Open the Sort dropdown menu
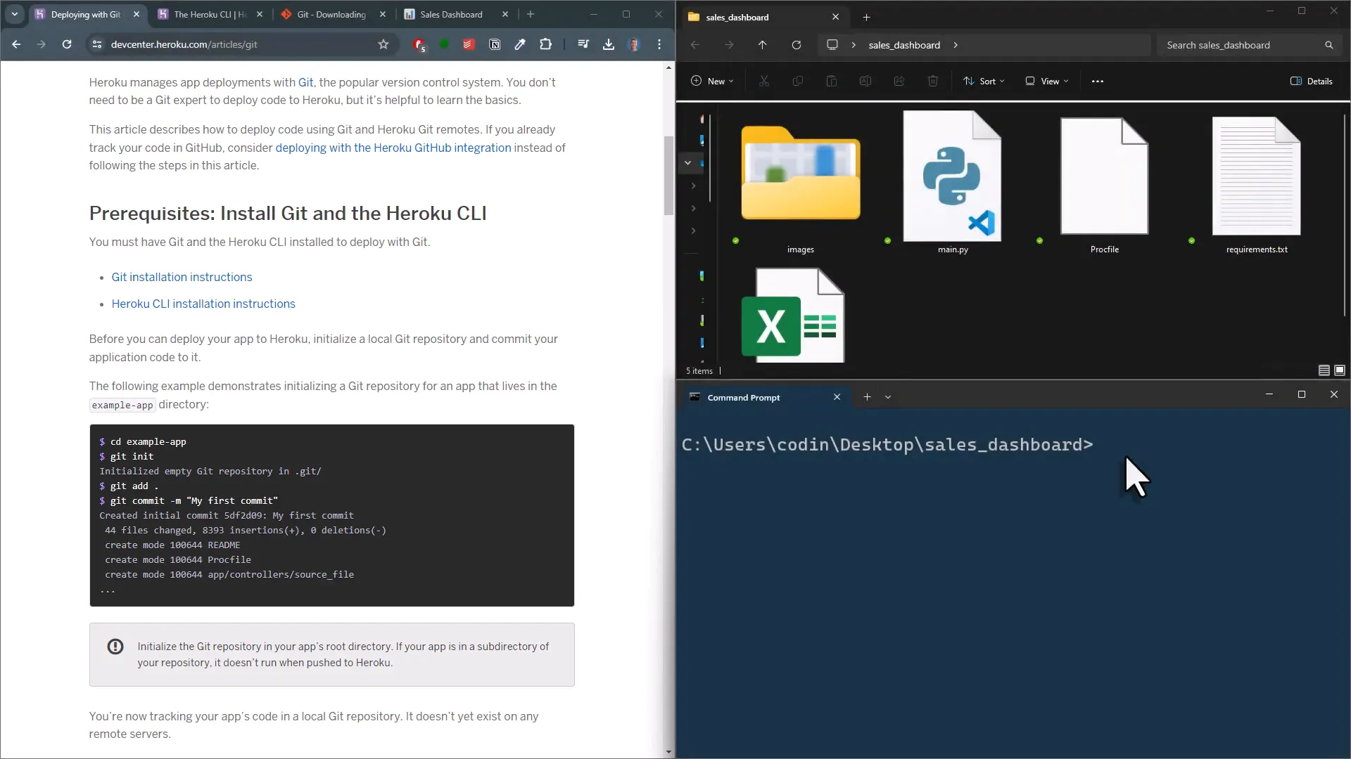Viewport: 1351px width, 759px height. coord(984,81)
